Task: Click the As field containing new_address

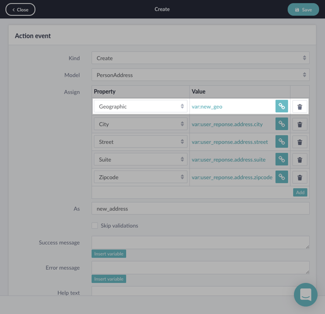Action: [200, 209]
